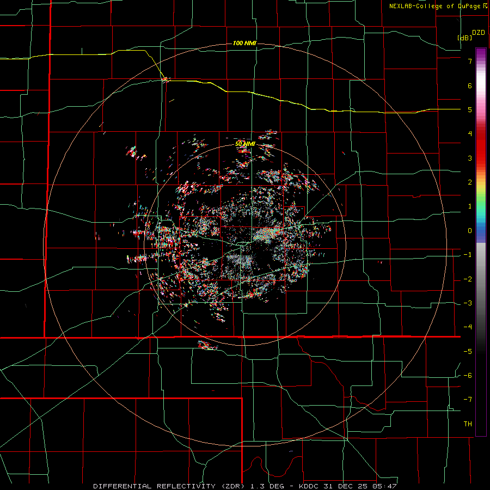
Task: Click the 50 NMI range ring label
Action: 245,144
